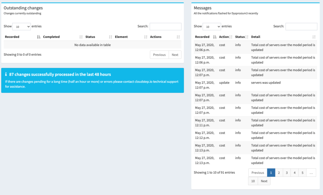Sort Messages by Detail column icon
323x195 pixels.
coord(314,37)
